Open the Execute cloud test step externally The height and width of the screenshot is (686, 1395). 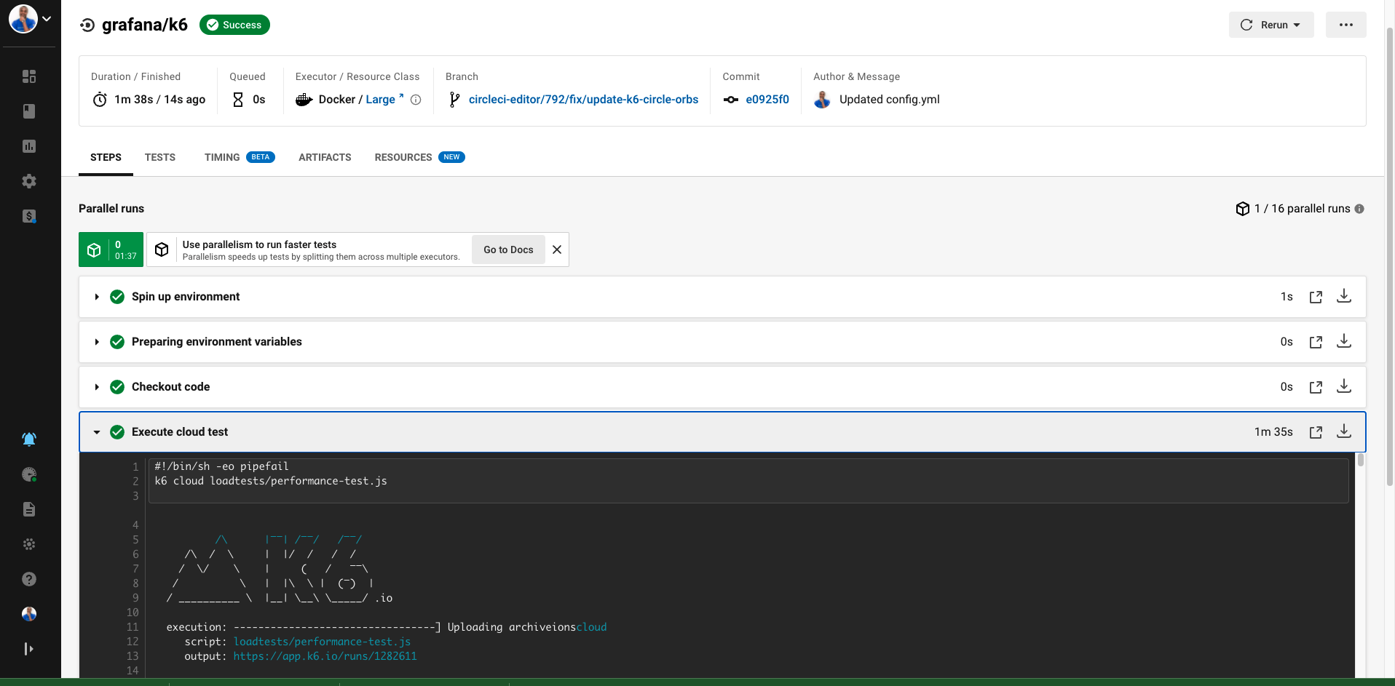pos(1316,431)
